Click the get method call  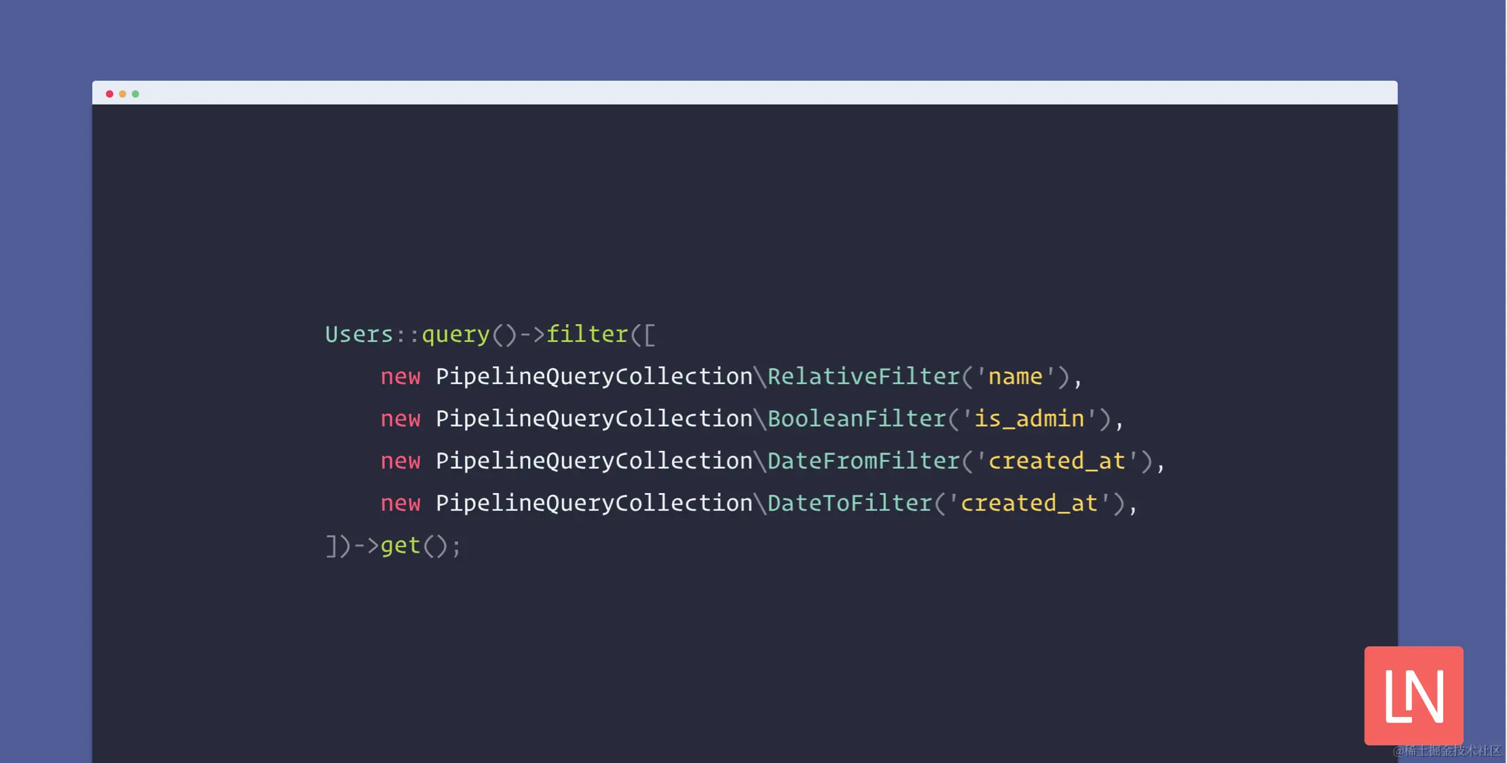click(x=401, y=545)
